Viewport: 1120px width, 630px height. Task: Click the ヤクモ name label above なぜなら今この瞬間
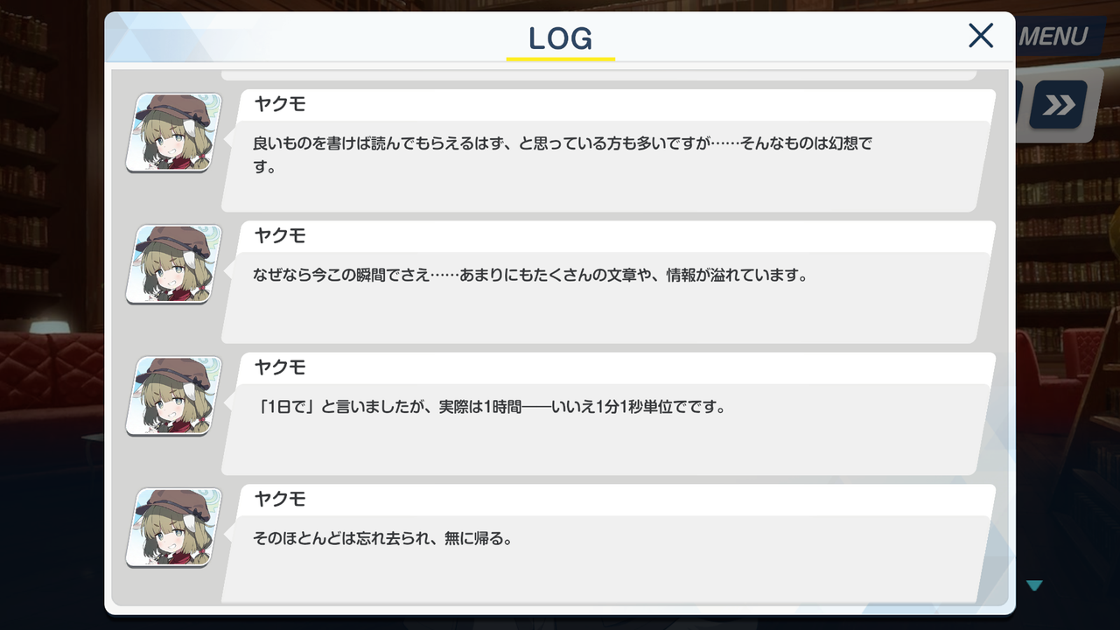[x=280, y=236]
